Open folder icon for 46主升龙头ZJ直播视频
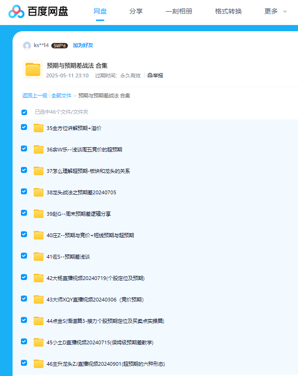Screen dimensions: 298x376 [x=39, y=364]
